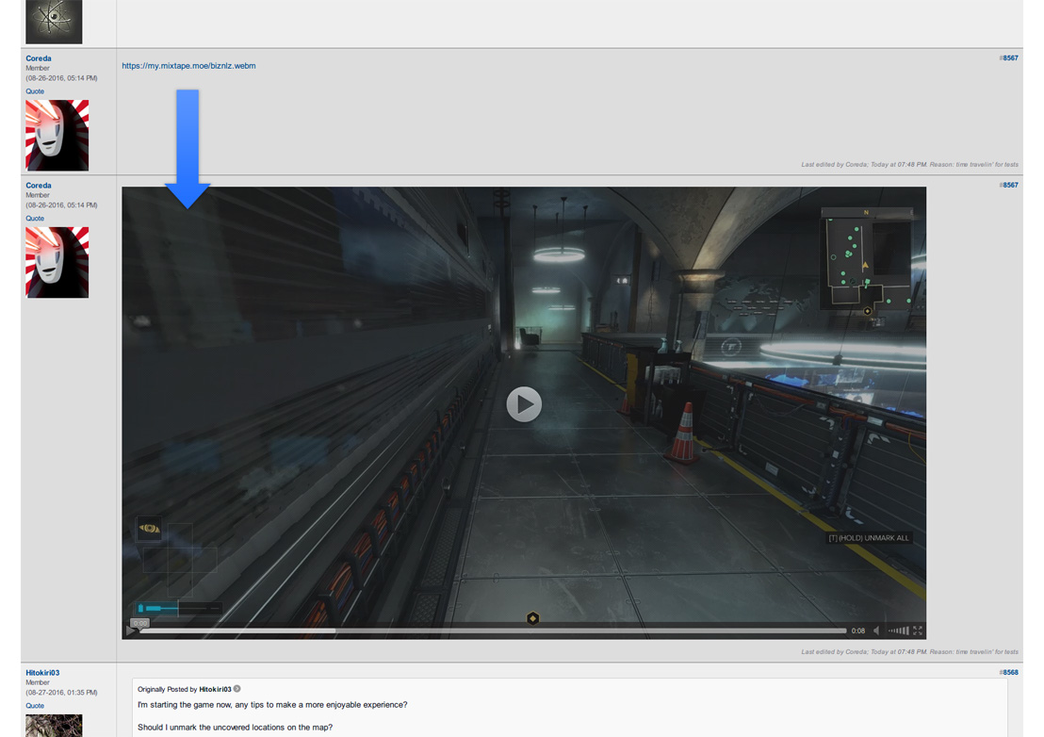The height and width of the screenshot is (737, 1044).
Task: Select the edit note under the first Coreda post
Action: (x=909, y=164)
